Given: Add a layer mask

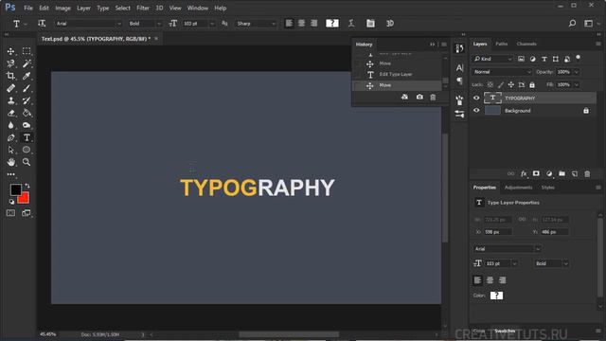Looking at the screenshot, I should (536, 174).
